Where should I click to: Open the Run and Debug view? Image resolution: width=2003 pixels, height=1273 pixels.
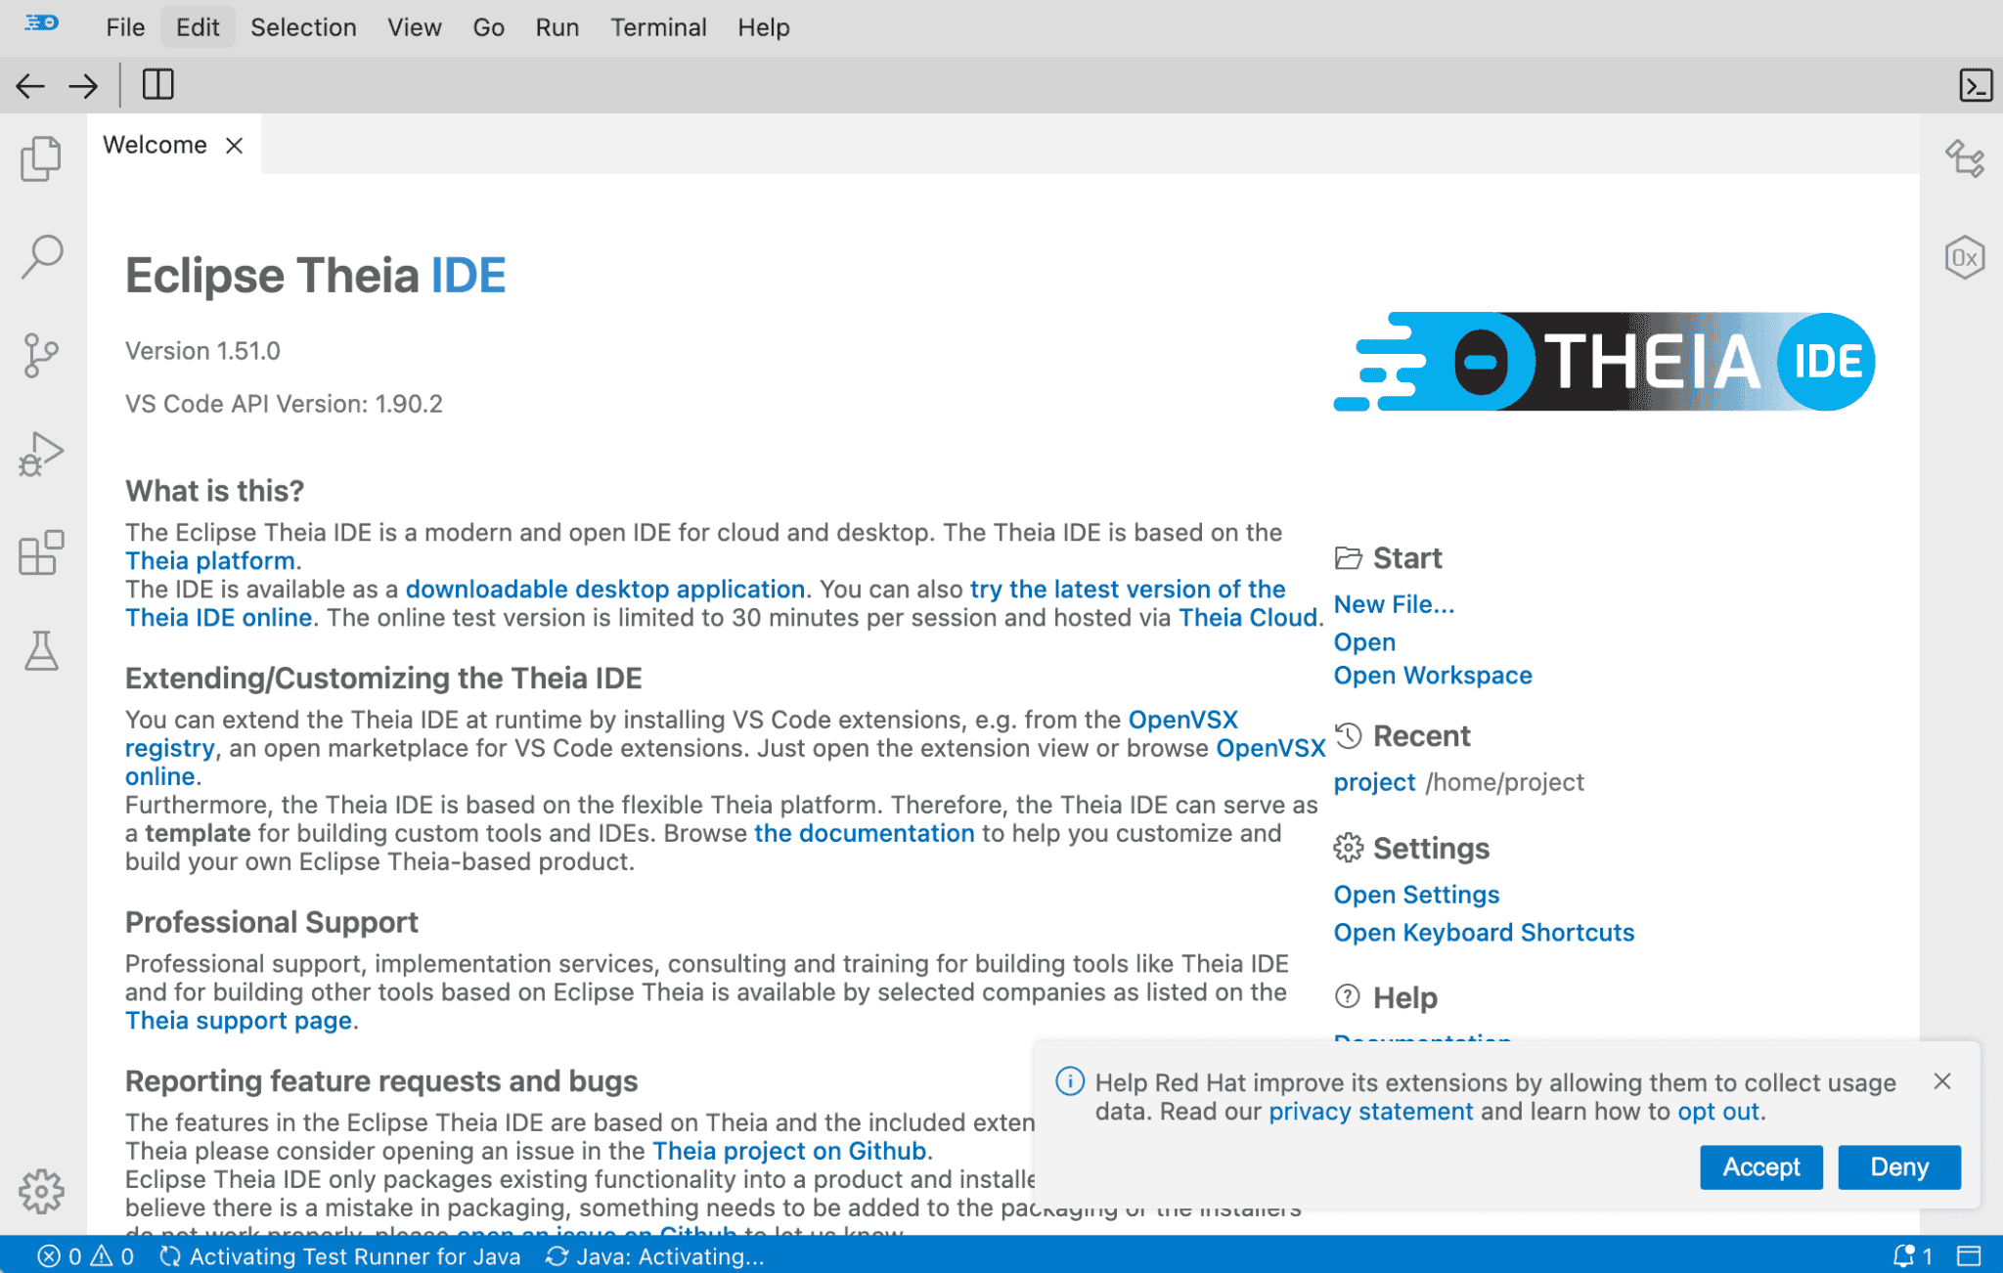[41, 453]
